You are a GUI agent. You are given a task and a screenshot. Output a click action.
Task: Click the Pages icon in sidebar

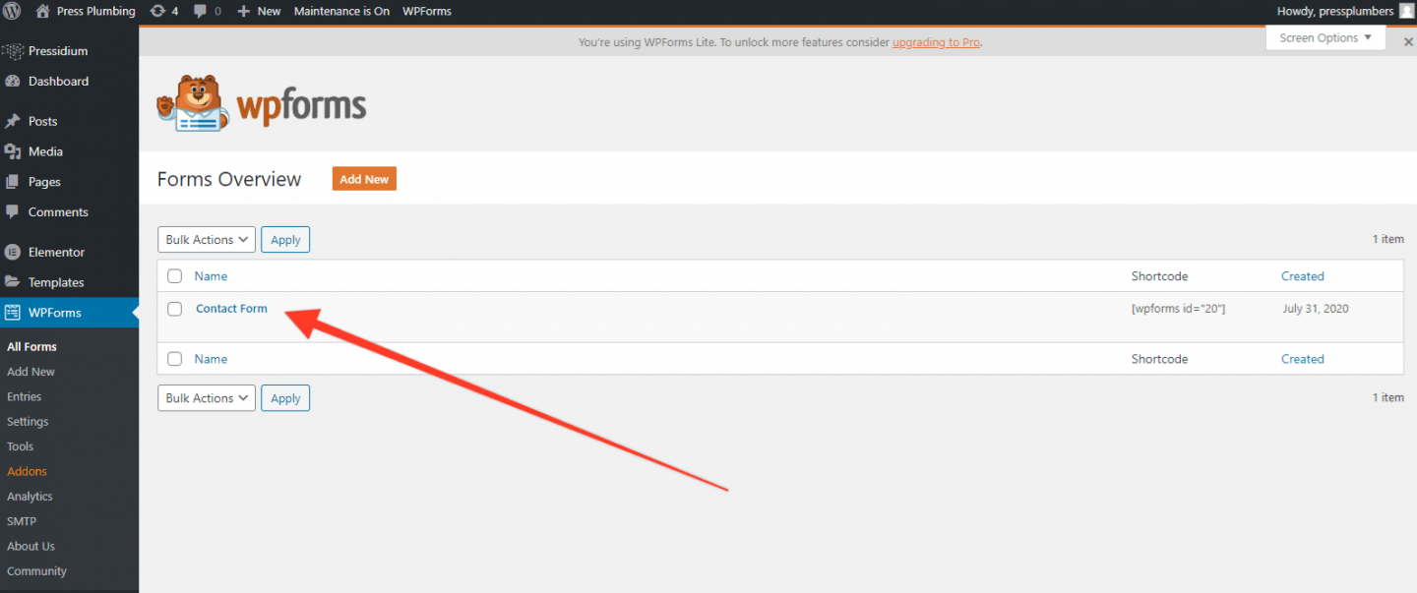click(13, 182)
